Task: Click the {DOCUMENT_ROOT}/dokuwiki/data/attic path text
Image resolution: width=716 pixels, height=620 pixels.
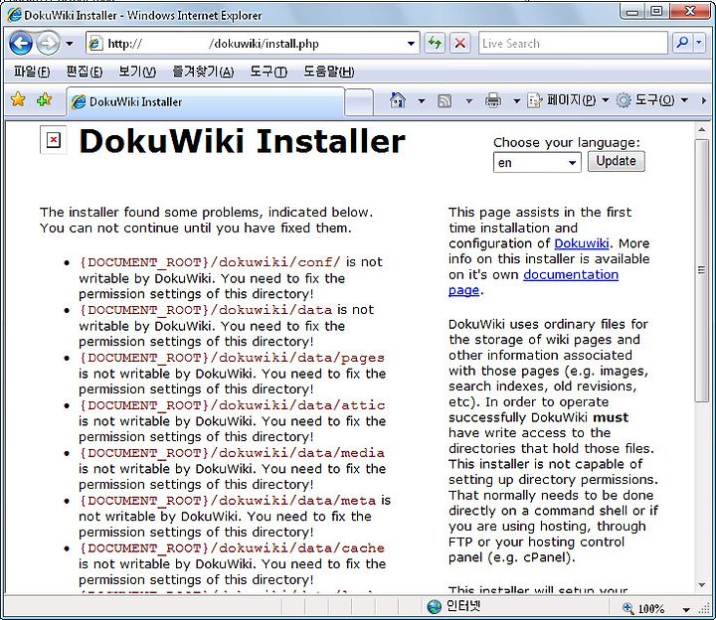Action: [232, 405]
